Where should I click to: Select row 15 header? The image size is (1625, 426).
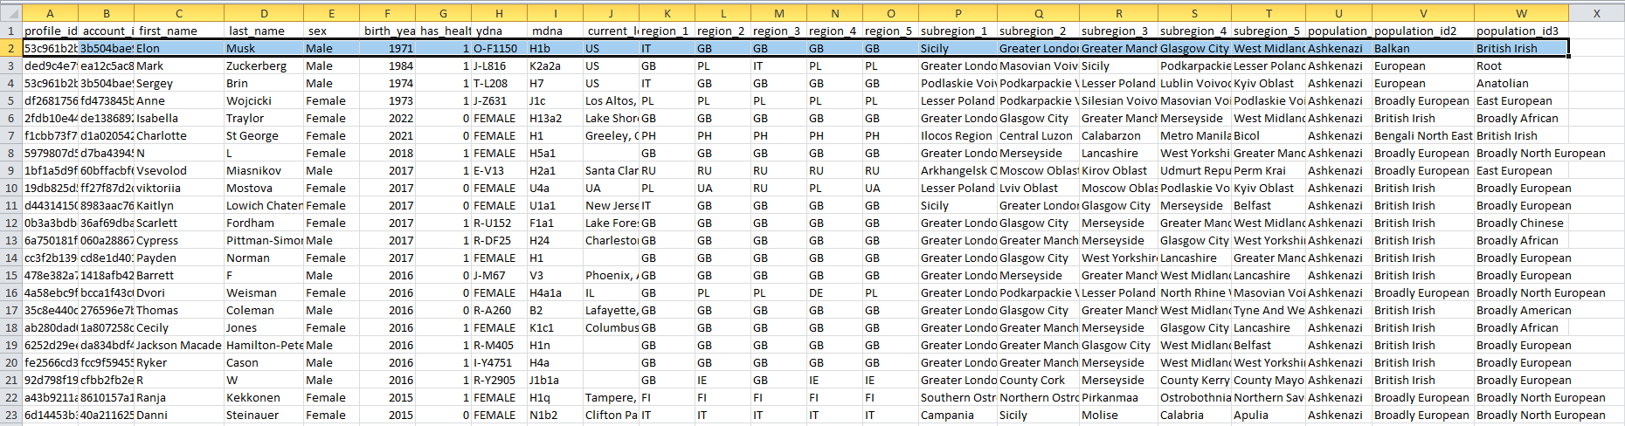pyautogui.click(x=10, y=275)
